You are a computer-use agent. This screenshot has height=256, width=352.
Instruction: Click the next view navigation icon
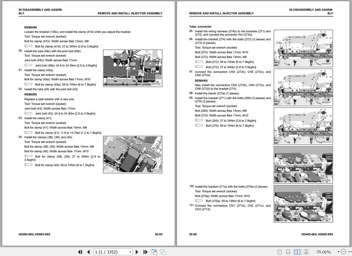coord(163,252)
